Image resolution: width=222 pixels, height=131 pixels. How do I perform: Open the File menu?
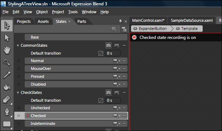[x=5, y=12]
